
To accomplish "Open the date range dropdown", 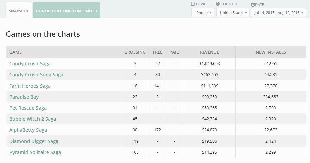I will (x=279, y=13).
